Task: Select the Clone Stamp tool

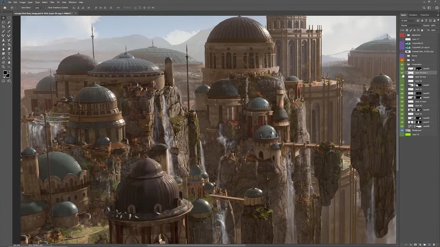Action: (3, 40)
